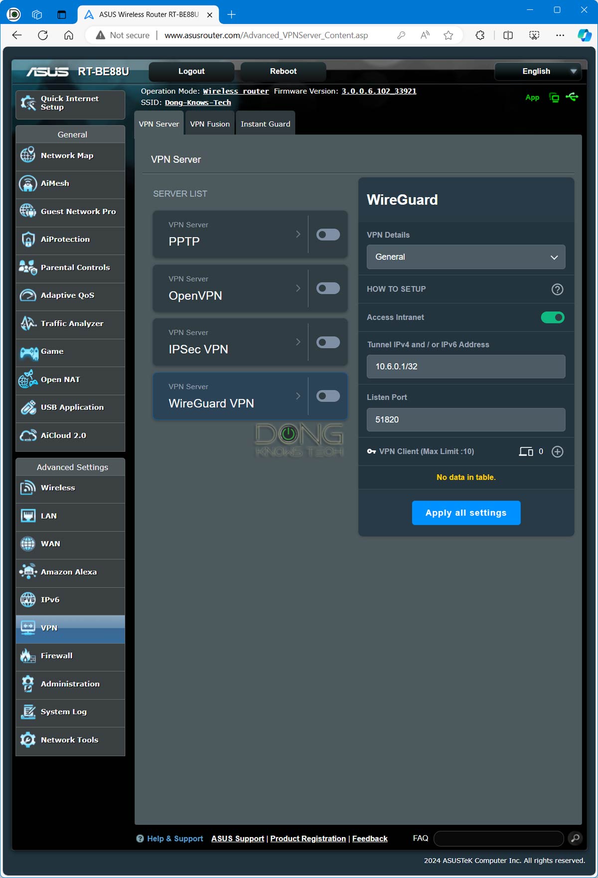Open the LAN settings icon
The width and height of the screenshot is (598, 878).
(28, 515)
